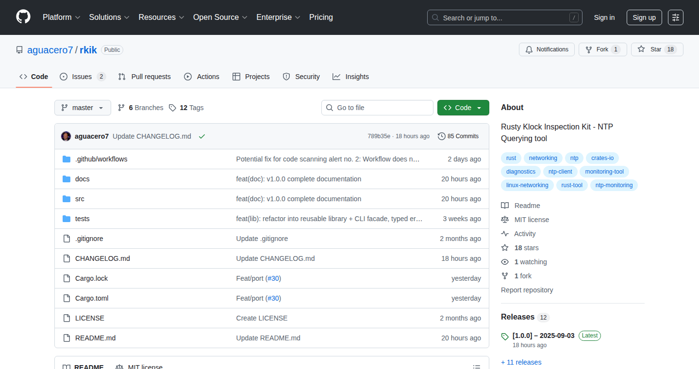The image size is (699, 369).
Task: Click the scales icon beside MIT license
Action: coord(505,220)
